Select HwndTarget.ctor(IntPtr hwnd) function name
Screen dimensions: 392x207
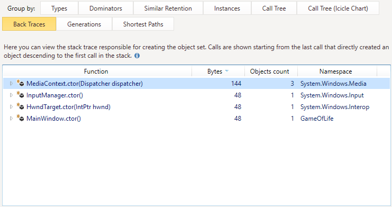68,107
